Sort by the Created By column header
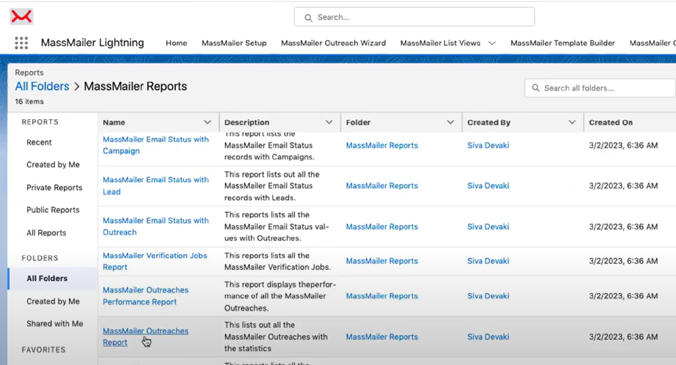This screenshot has height=365, width=676. click(x=489, y=122)
